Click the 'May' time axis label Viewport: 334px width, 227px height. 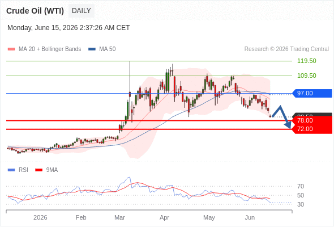pos(209,217)
